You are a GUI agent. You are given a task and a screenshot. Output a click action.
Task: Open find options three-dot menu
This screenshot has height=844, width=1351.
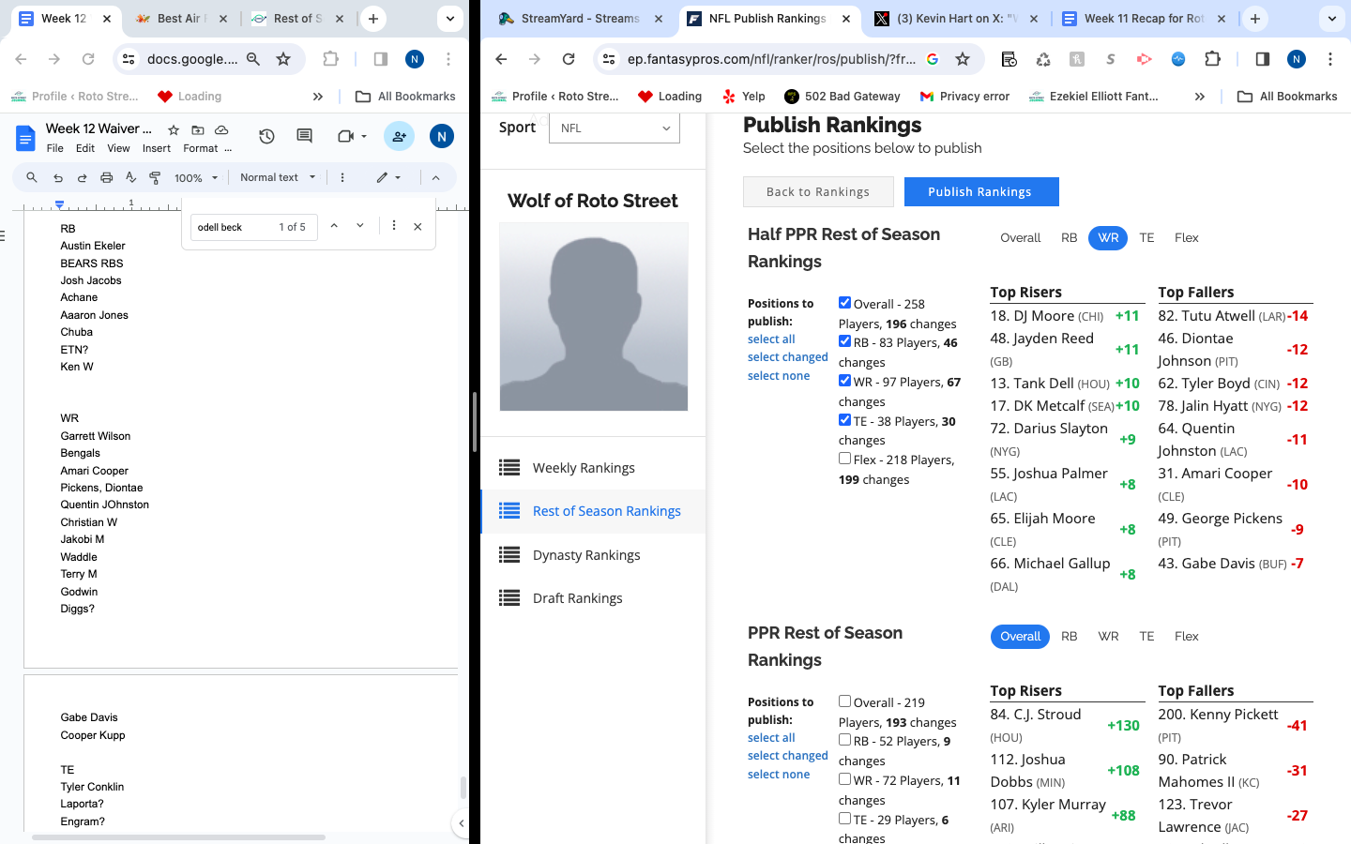[394, 226]
